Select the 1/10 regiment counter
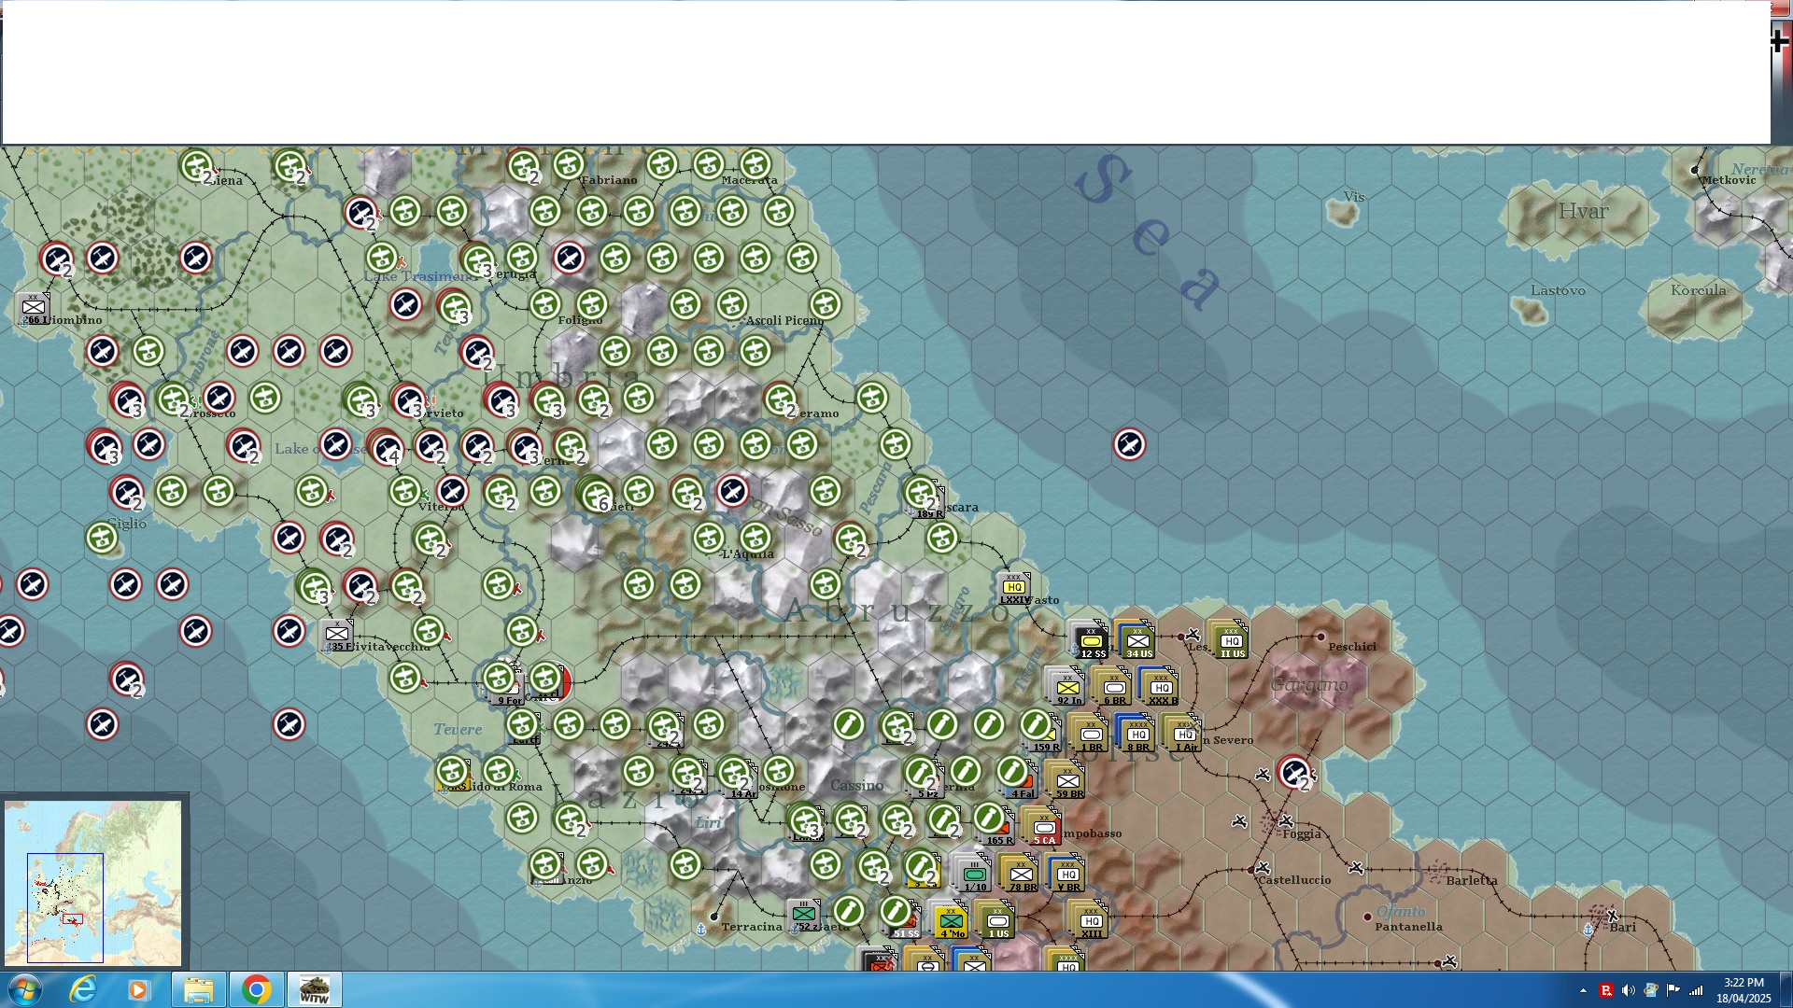The height and width of the screenshot is (1008, 1793). tap(974, 875)
